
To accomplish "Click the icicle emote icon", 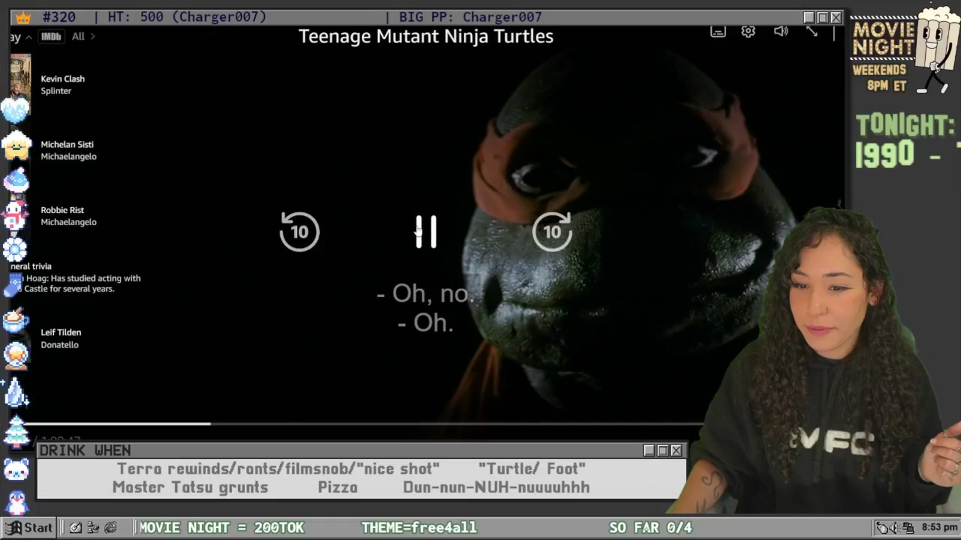I will [16, 392].
